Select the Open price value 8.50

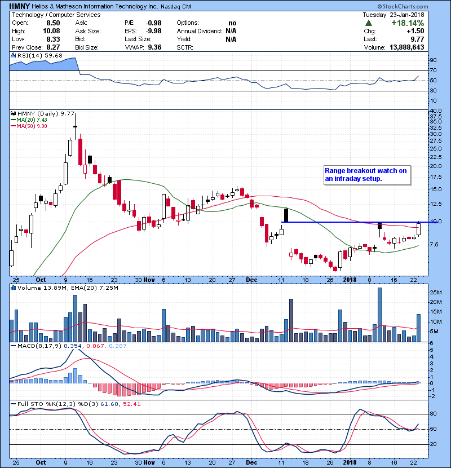click(x=53, y=23)
